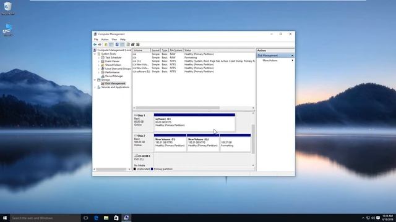Select the CD-ROM 0 label block

click(x=143, y=160)
